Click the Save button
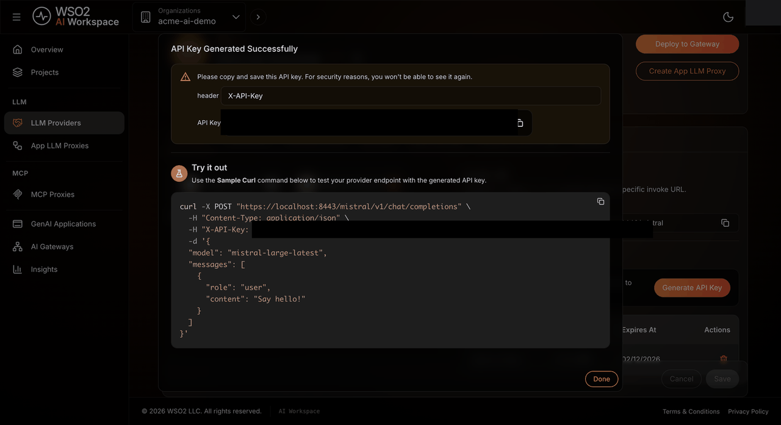The height and width of the screenshot is (425, 781). coord(722,379)
